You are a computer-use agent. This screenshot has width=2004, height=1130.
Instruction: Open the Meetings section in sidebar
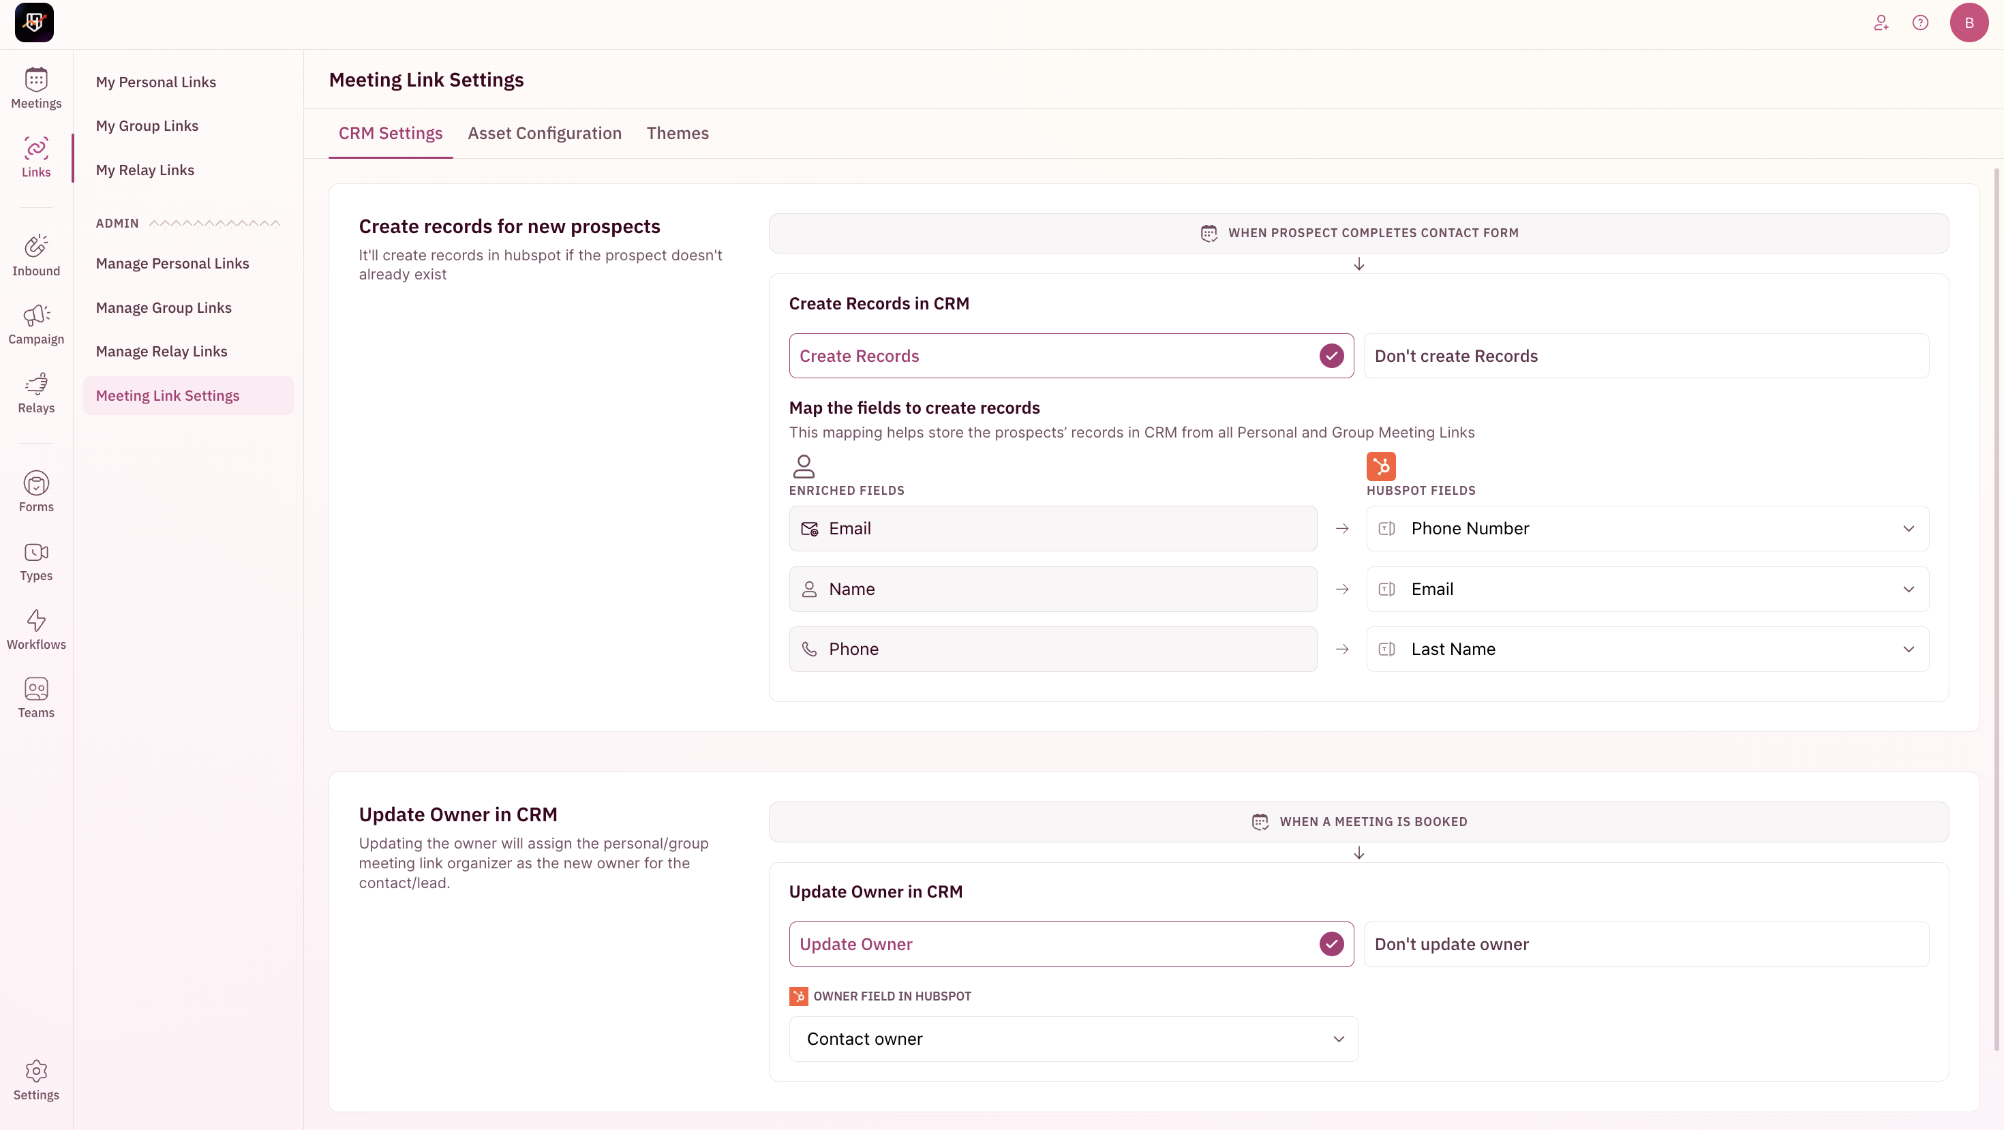[35, 88]
